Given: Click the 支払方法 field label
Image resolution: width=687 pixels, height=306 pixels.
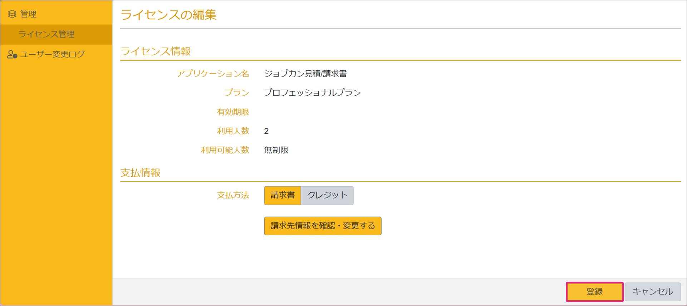Looking at the screenshot, I should (x=233, y=195).
